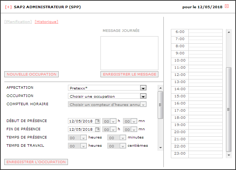Open the Planification tab
This screenshot has width=236, height=170.
pos(18,22)
